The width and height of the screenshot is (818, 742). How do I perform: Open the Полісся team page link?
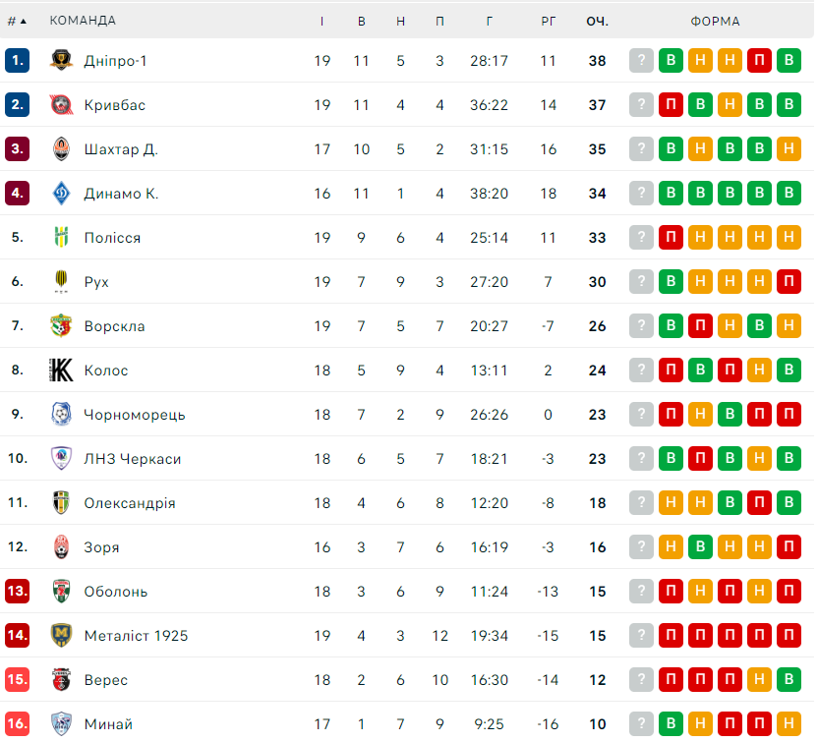point(112,238)
